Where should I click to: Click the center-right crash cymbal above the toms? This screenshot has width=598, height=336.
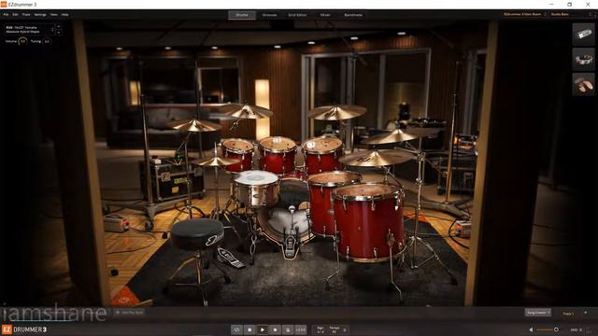(x=336, y=112)
